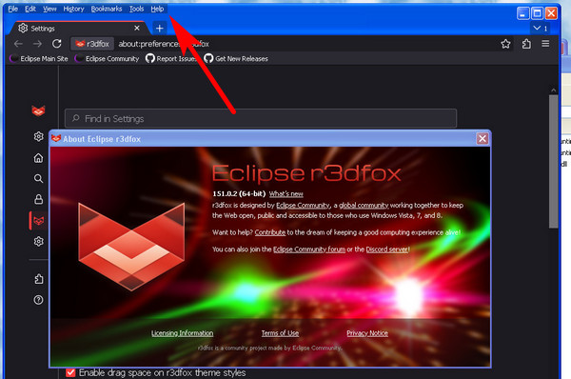Open General settings gear in sidebar
This screenshot has height=379, width=571.
coord(38,137)
